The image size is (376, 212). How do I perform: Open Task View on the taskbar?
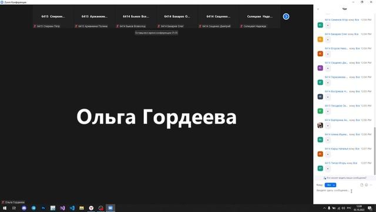tap(14, 208)
